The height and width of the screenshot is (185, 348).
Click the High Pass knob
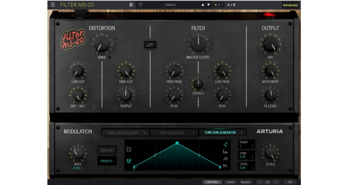[174, 71]
